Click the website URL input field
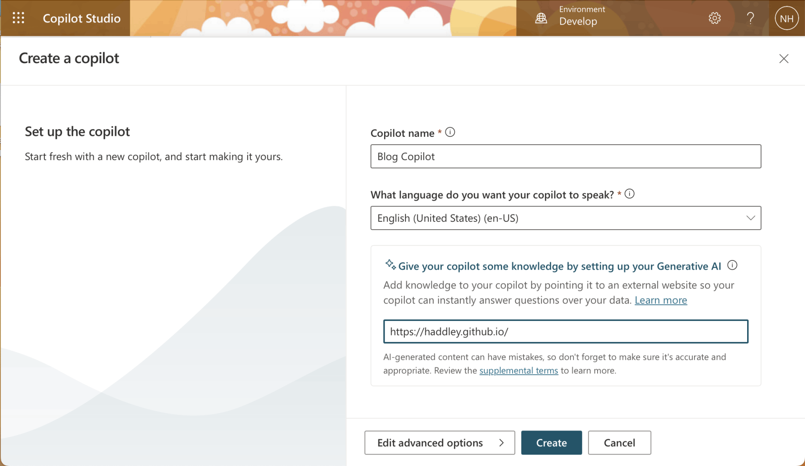Image resolution: width=805 pixels, height=466 pixels. 565,331
